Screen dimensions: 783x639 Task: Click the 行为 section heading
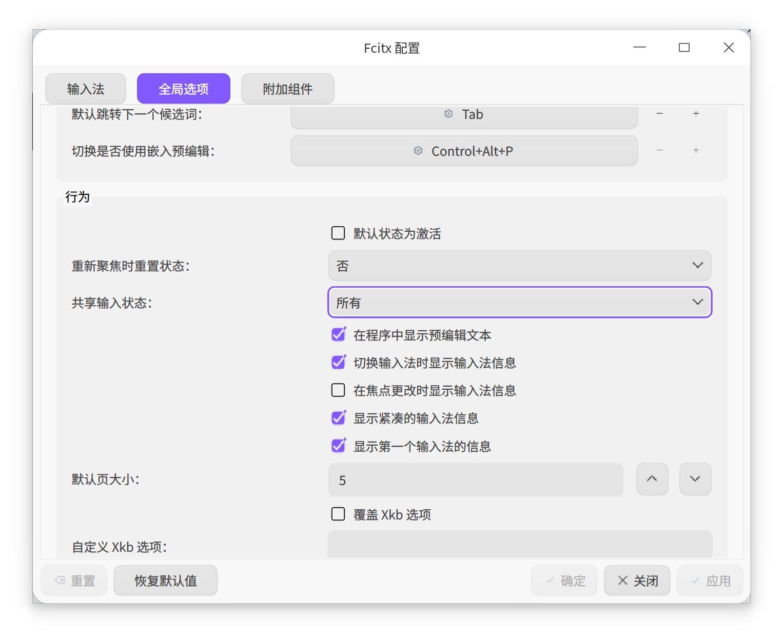pyautogui.click(x=77, y=197)
